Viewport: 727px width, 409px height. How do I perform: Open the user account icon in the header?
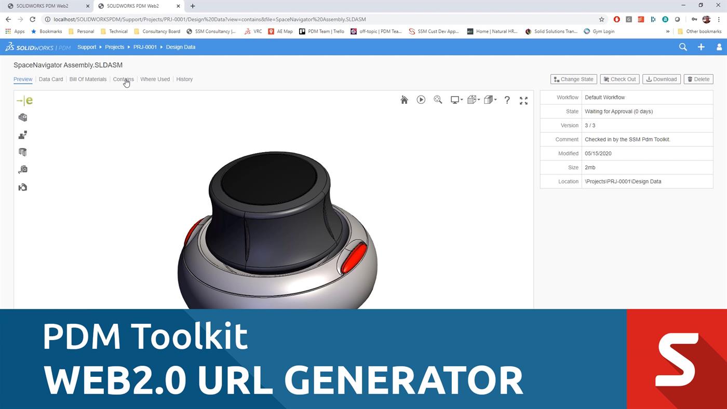tap(719, 47)
